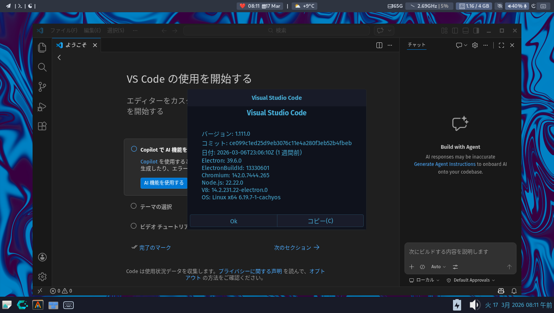Open the Alacritty terminal in the taskbar

click(38, 305)
